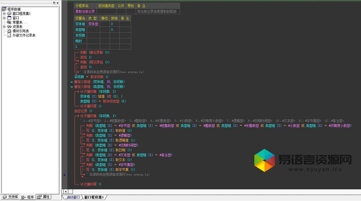Click the 静态 column header
The image size is (361, 201).
(x=105, y=18)
